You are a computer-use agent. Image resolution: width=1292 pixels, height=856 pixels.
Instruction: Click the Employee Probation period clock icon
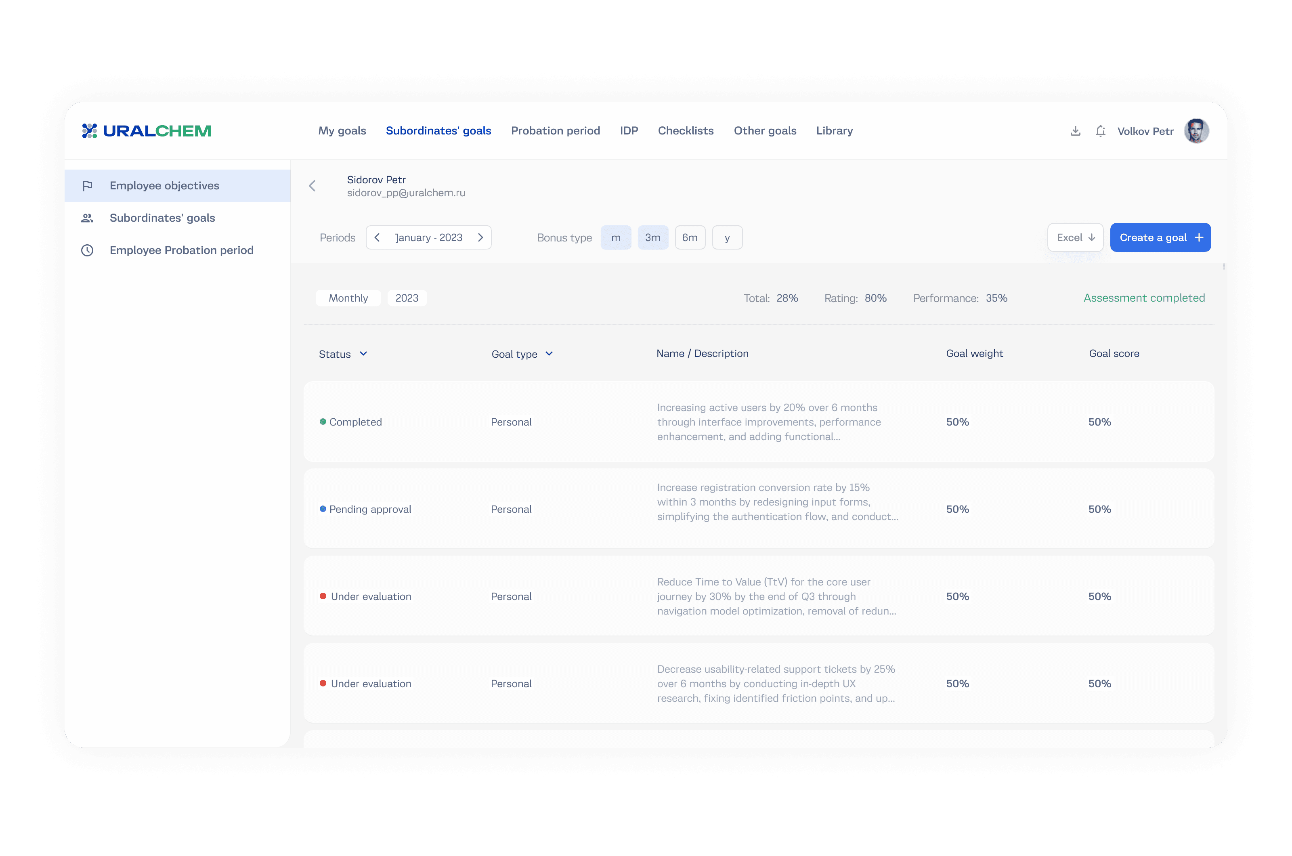coord(87,250)
